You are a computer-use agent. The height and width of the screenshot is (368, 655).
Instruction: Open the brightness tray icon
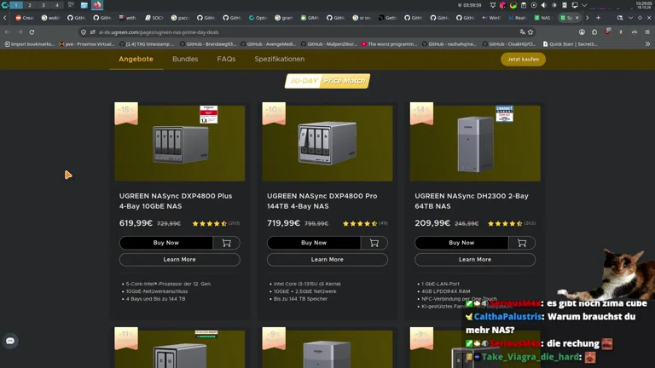pos(554,5)
